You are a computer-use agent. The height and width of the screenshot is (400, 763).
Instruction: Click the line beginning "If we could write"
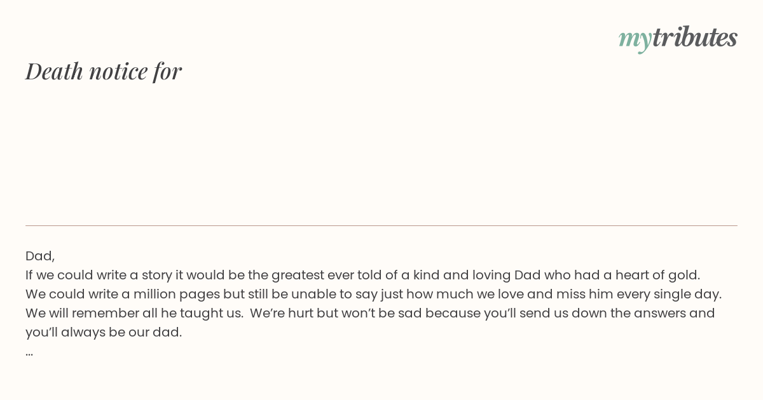[x=362, y=275]
